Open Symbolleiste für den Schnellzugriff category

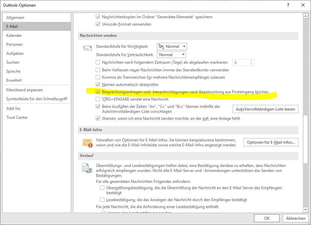[x=37, y=99]
